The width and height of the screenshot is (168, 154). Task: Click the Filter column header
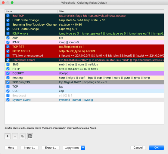pyautogui.click(x=111, y=11)
